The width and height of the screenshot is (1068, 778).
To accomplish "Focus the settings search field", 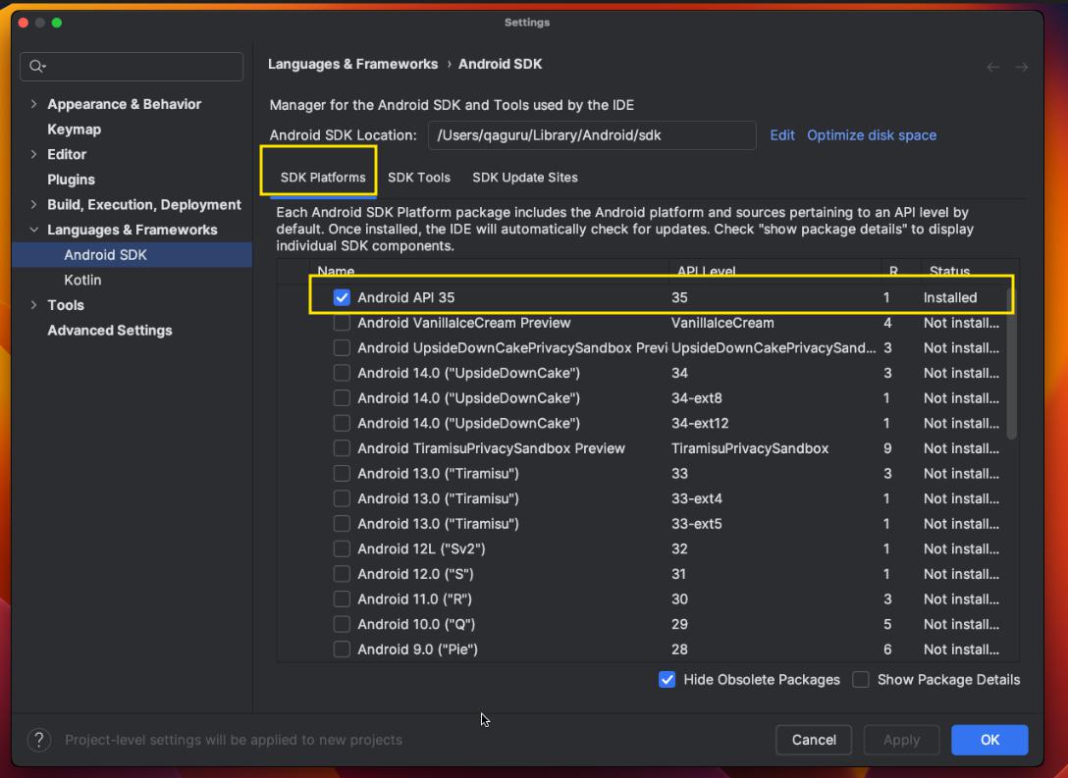I will tap(132, 66).
